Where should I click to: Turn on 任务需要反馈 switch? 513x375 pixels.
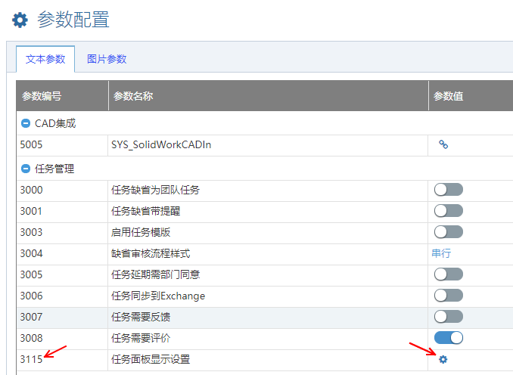click(x=448, y=317)
